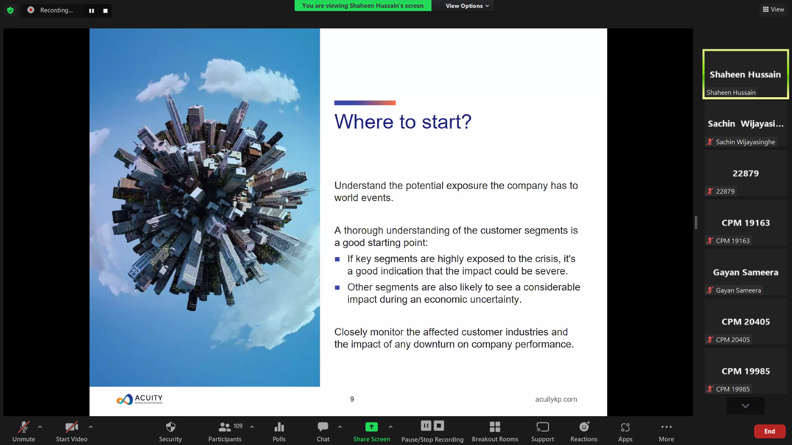Expand the View Options dropdown

click(x=467, y=6)
